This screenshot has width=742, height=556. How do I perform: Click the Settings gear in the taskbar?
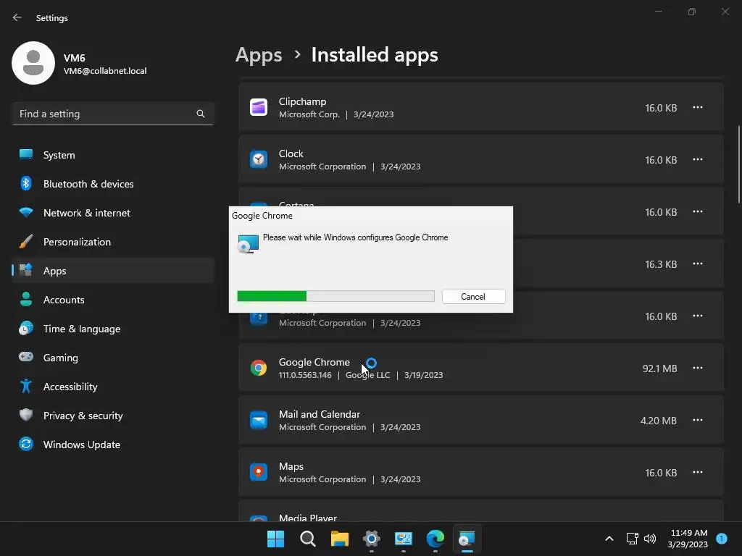(x=372, y=539)
